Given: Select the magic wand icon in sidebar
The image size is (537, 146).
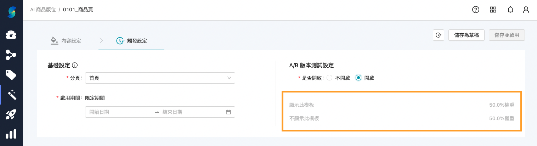Looking at the screenshot, I should 11,95.
